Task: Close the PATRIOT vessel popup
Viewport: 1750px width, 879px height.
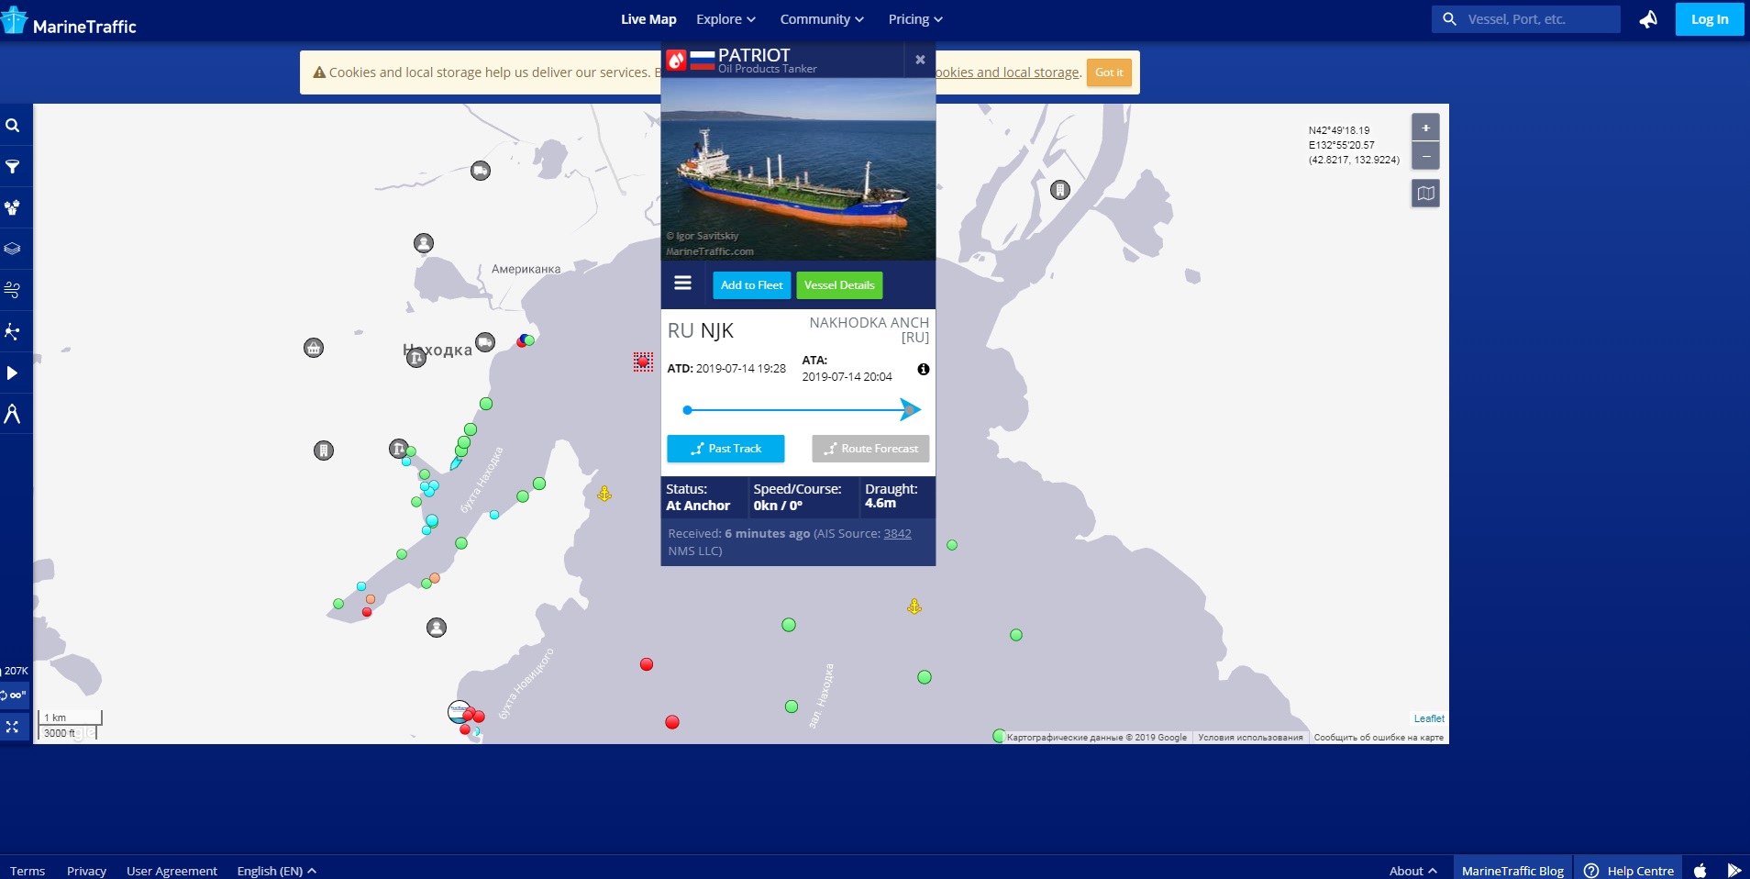Action: (920, 60)
